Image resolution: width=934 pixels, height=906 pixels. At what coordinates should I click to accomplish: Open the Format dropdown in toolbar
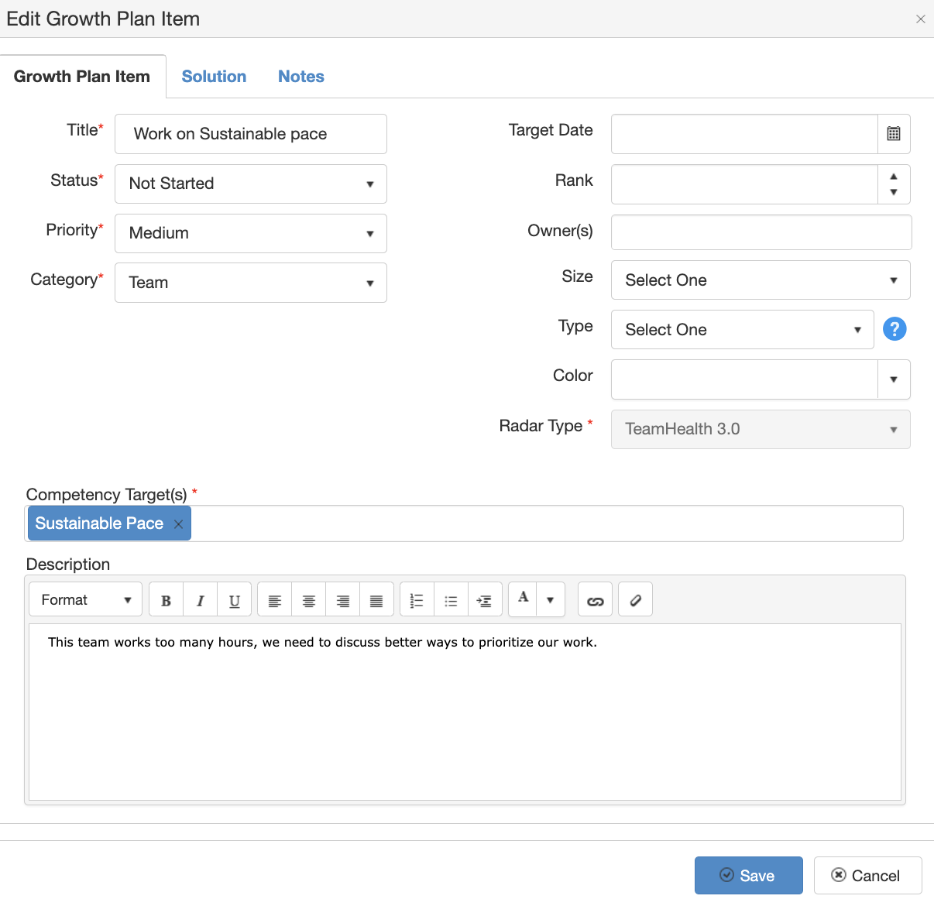[86, 600]
